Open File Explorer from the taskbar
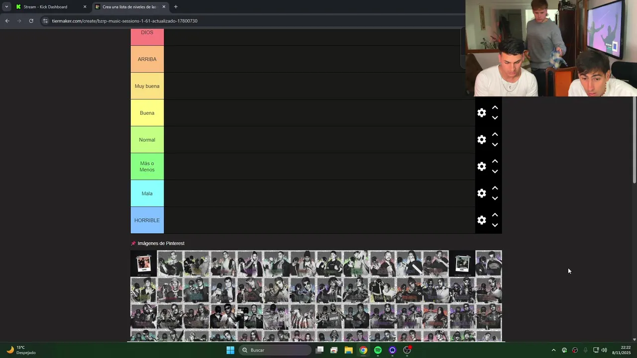The height and width of the screenshot is (358, 637). click(348, 350)
